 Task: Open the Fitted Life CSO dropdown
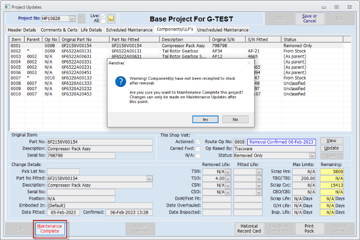click(x=259, y=192)
